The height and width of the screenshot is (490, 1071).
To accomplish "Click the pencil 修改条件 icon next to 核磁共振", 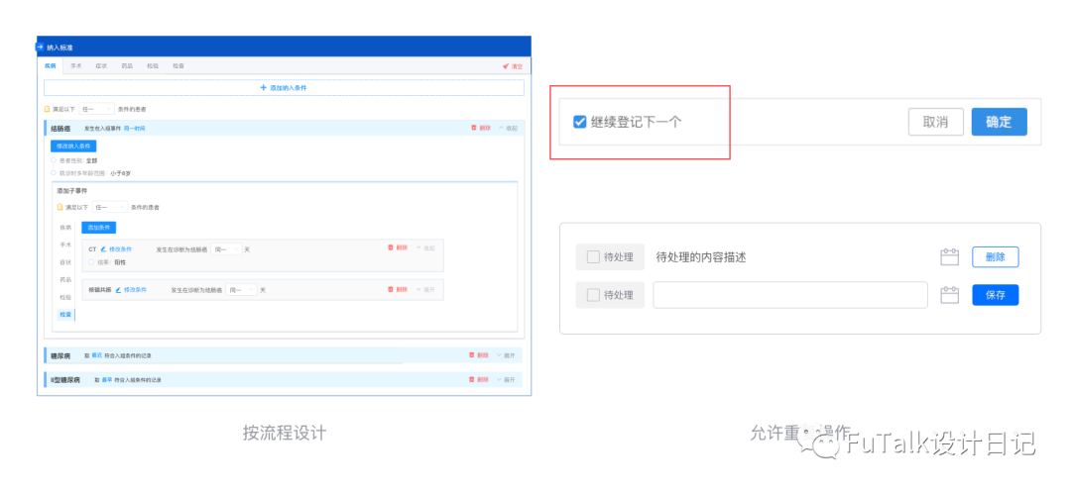I will click(x=118, y=290).
